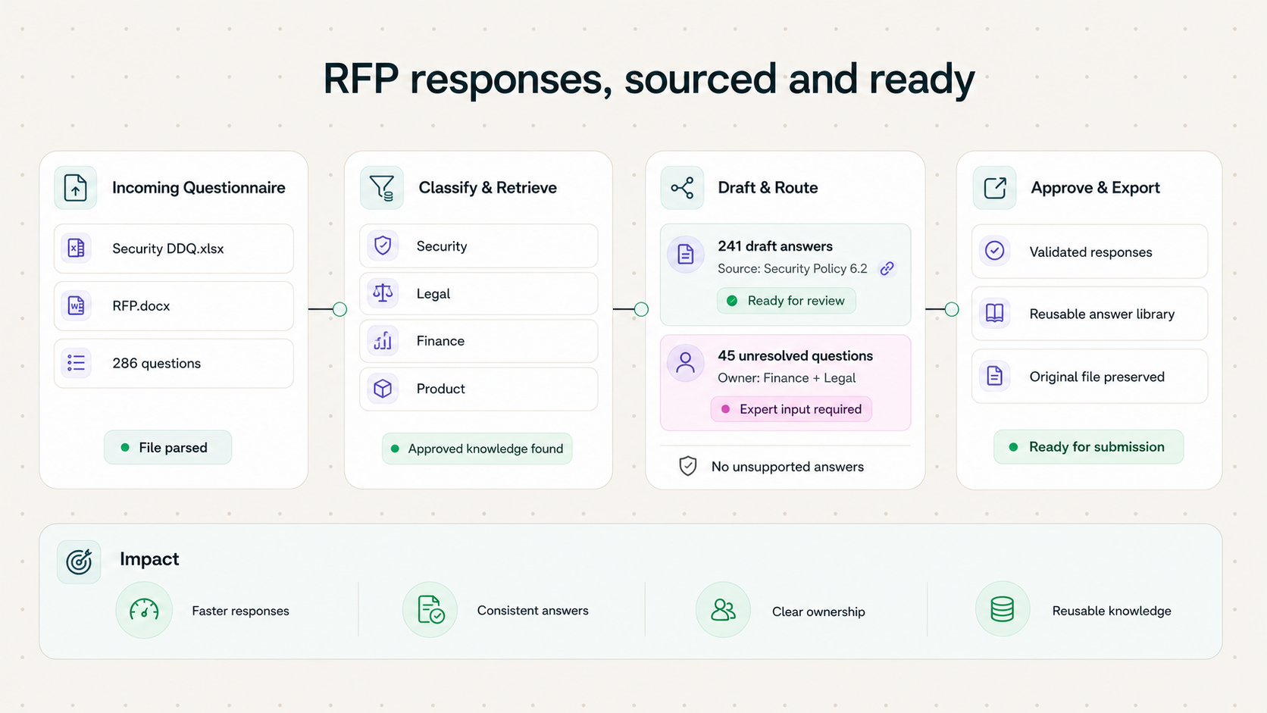Click the RFP responses, sourced and ready title
Image resolution: width=1267 pixels, height=713 pixels.
tap(649, 79)
